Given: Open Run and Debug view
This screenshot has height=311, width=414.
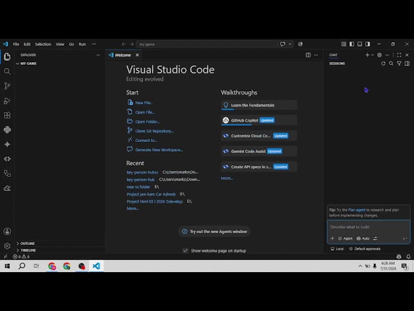Looking at the screenshot, I should (7, 100).
